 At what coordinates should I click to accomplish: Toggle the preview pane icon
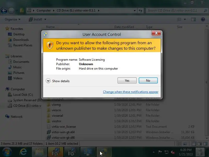pos(194,19)
